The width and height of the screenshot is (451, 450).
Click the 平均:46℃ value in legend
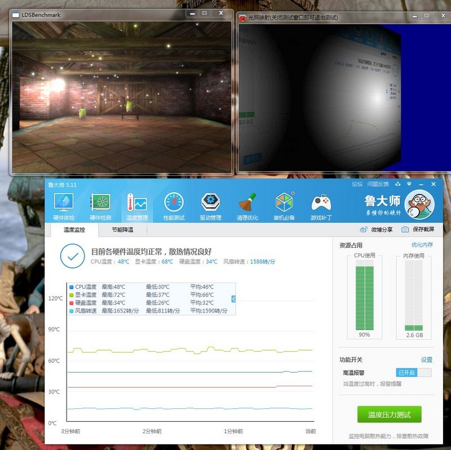[x=202, y=287]
